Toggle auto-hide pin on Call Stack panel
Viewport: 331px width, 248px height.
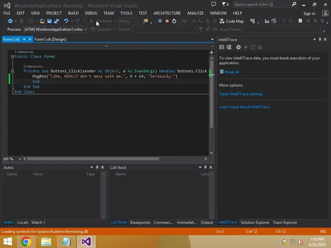click(205, 167)
